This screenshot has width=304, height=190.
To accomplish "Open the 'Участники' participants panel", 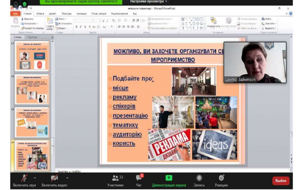I will 116,181.
